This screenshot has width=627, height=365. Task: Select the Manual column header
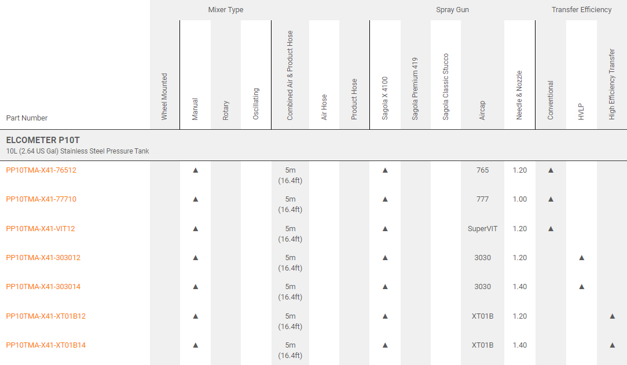click(195, 109)
